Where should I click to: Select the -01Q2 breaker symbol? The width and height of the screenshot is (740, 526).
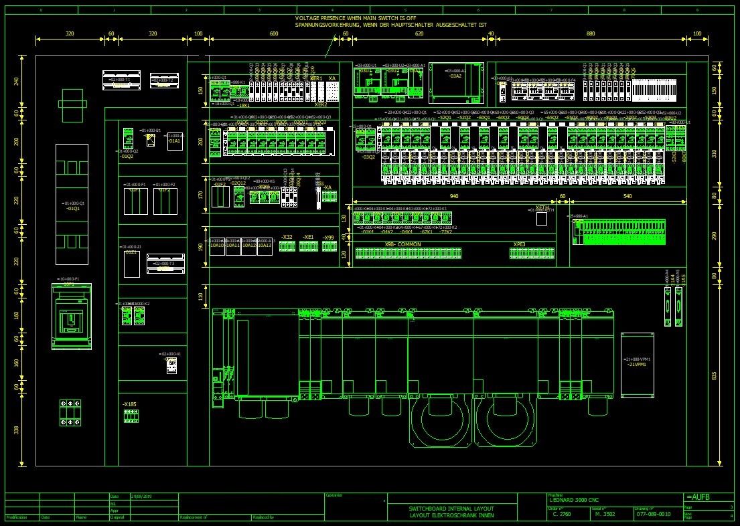pyautogui.click(x=128, y=139)
